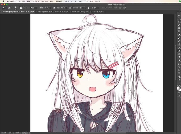Select the Path Selection tool
This screenshot has height=134, width=181.
pos(179,70)
